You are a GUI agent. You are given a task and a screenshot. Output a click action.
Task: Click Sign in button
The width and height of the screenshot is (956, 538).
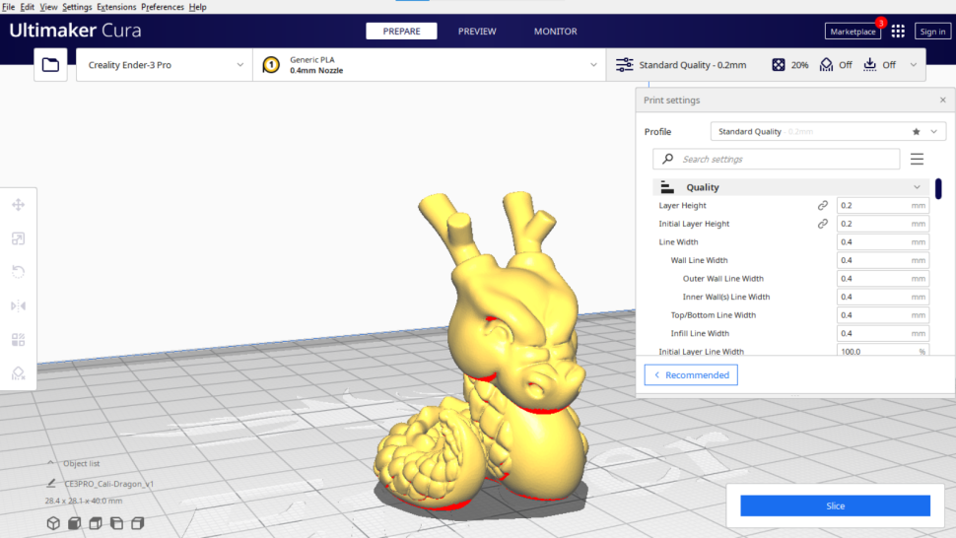pos(932,32)
